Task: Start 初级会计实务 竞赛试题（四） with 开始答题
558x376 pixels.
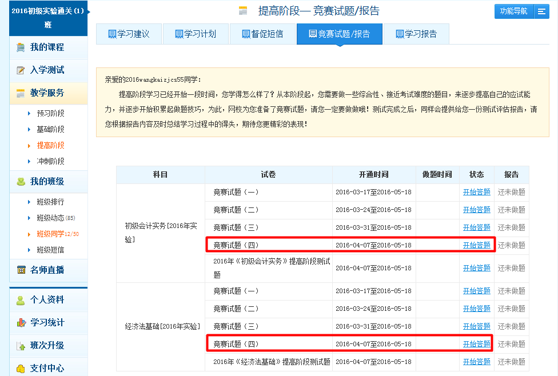Action: point(476,245)
